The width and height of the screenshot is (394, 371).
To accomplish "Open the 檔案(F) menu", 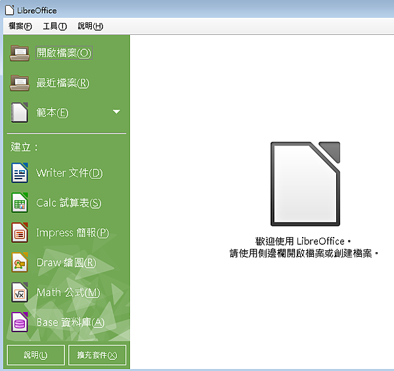I will click(x=20, y=26).
